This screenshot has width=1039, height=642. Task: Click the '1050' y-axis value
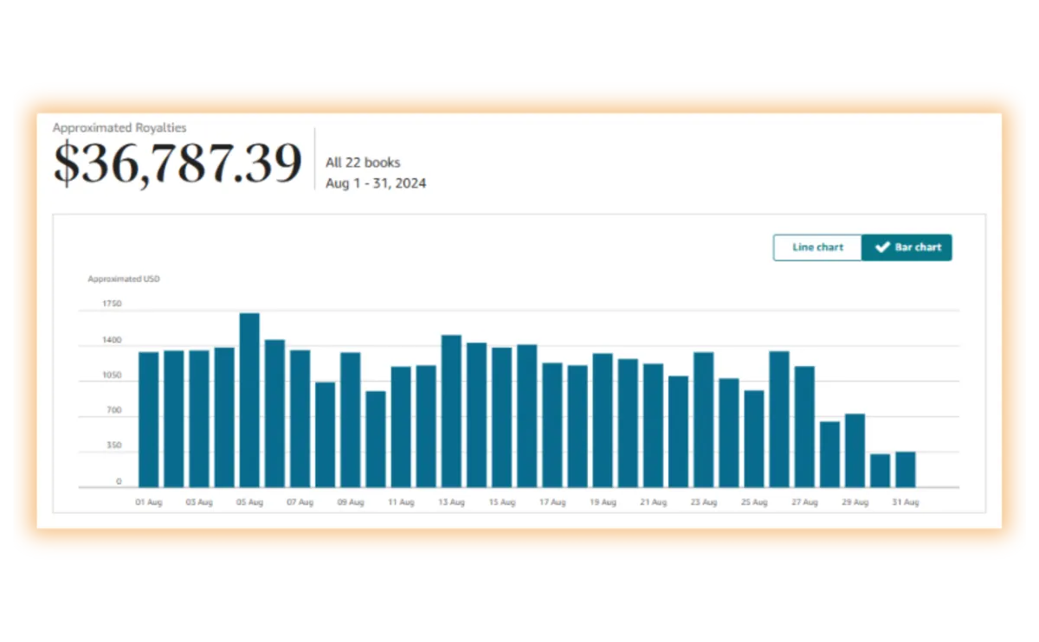pyautogui.click(x=113, y=376)
